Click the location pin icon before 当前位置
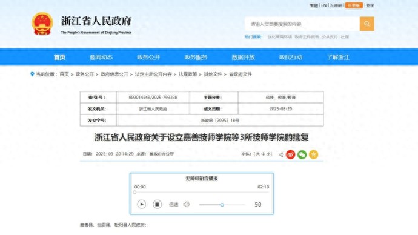The width and height of the screenshot is (418, 235). tap(32, 74)
